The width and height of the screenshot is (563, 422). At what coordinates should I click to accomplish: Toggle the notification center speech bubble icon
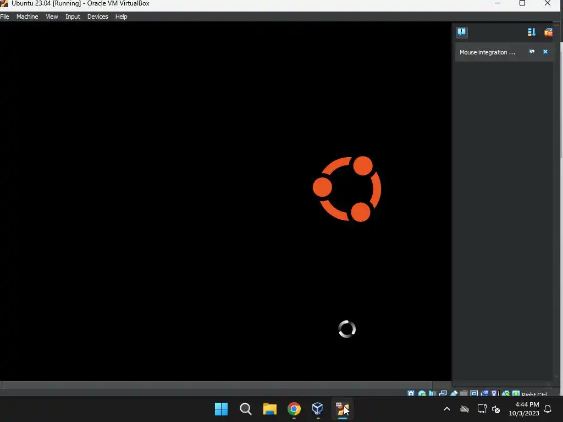coord(462,32)
